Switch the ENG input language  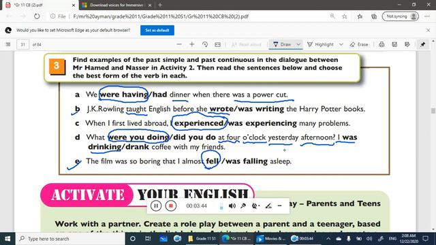coord(392,239)
